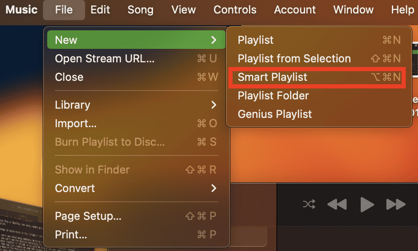Click Print in the File menu
The image size is (418, 251).
(71, 235)
